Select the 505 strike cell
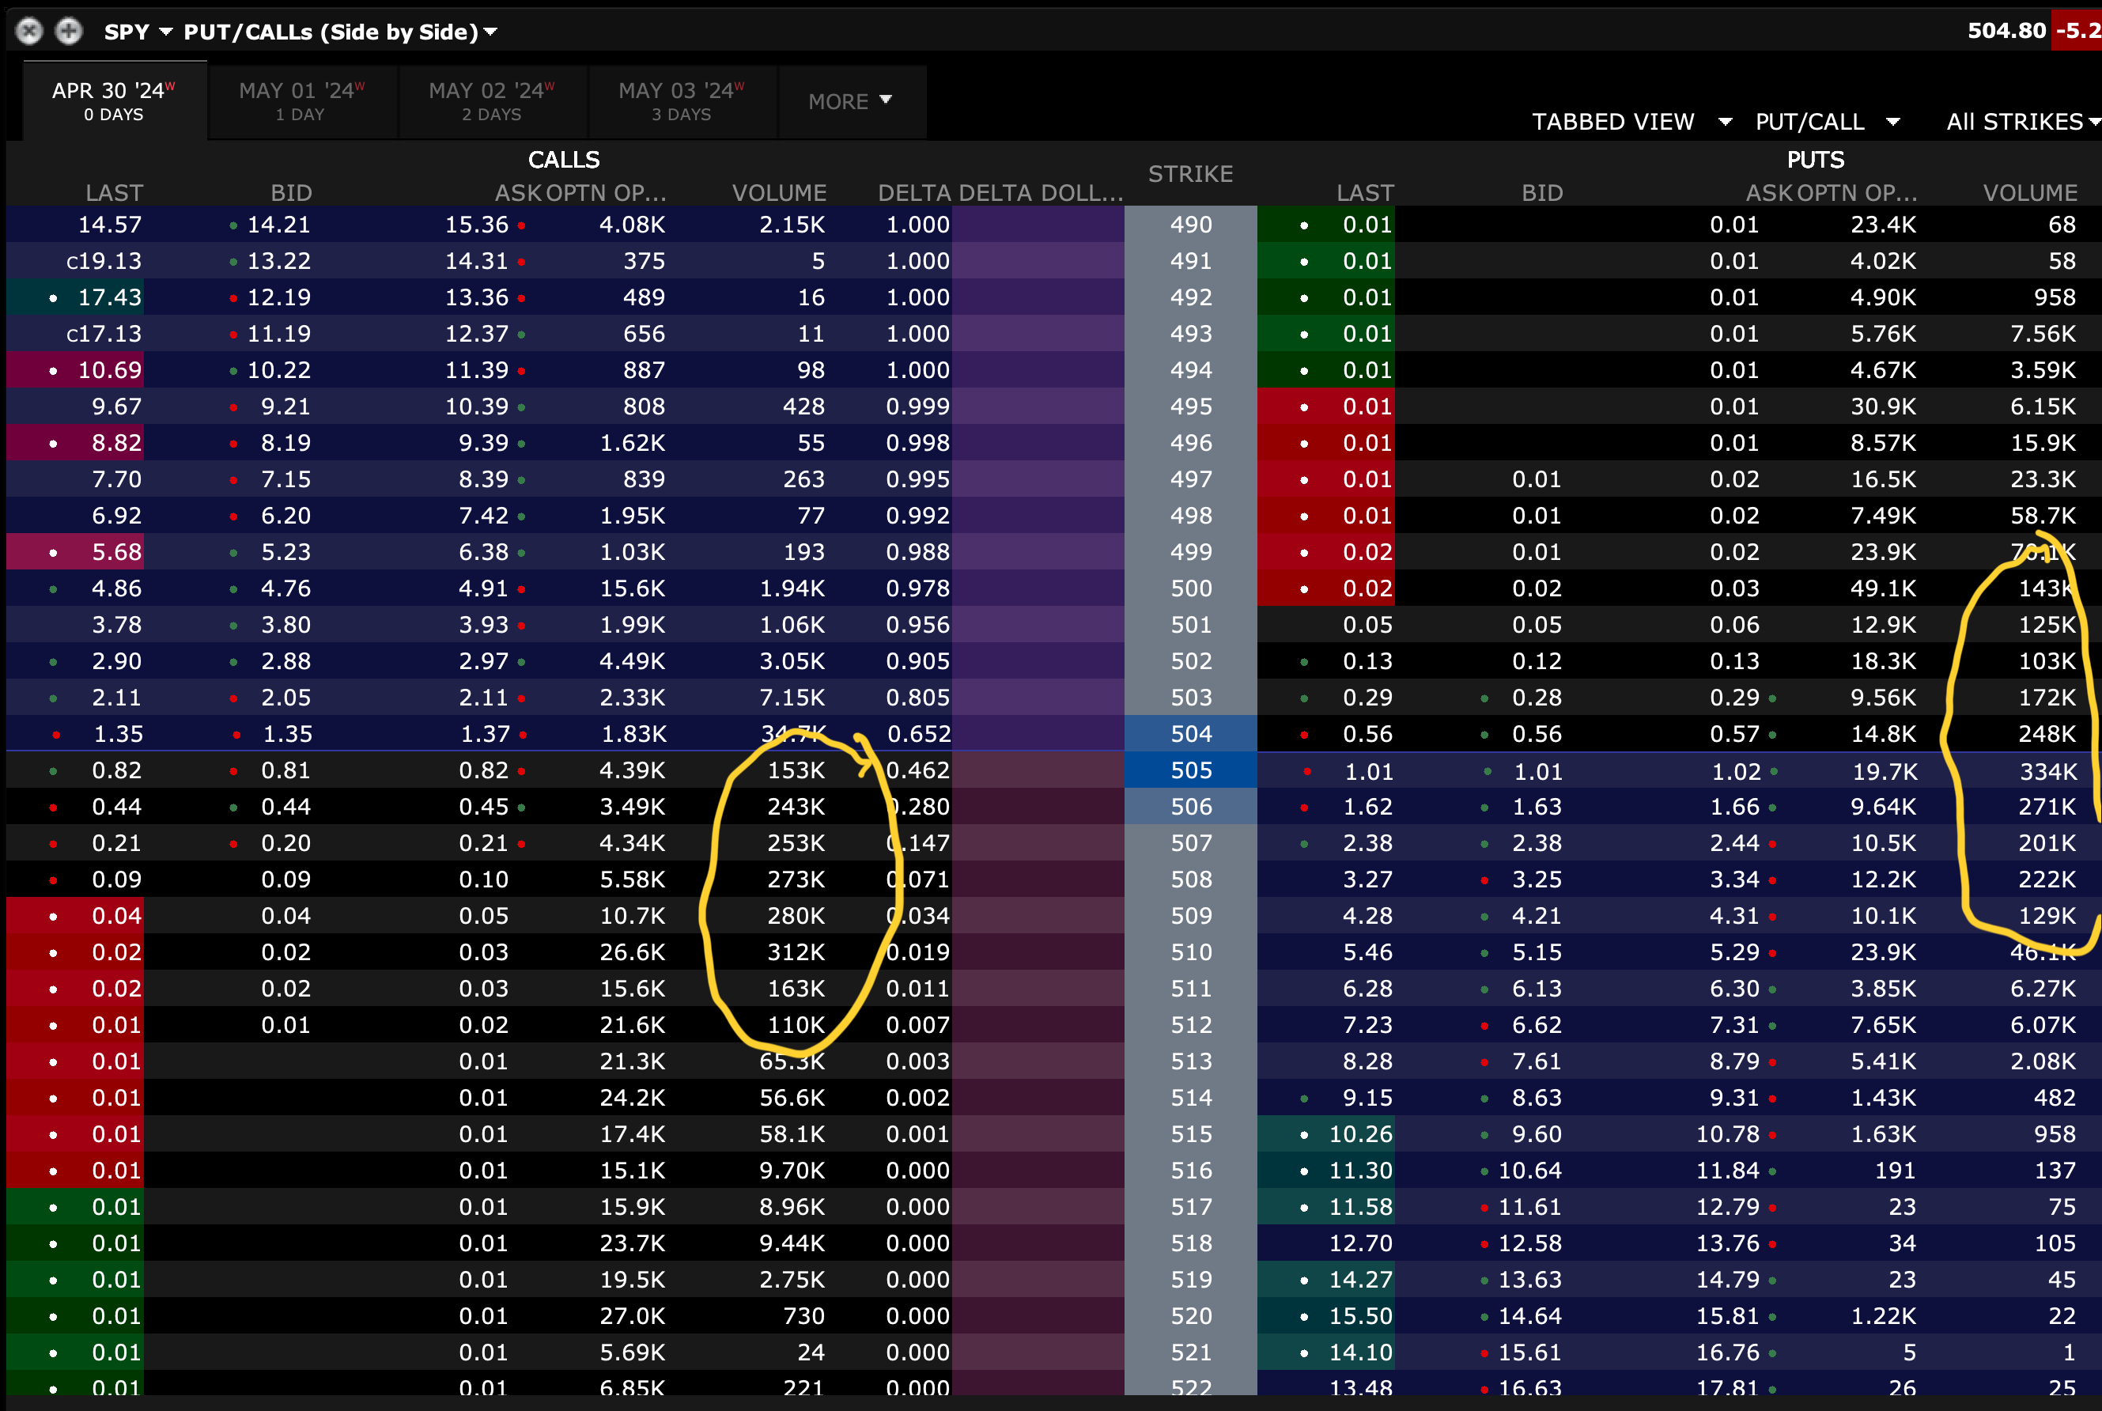2102x1411 pixels. [1190, 770]
